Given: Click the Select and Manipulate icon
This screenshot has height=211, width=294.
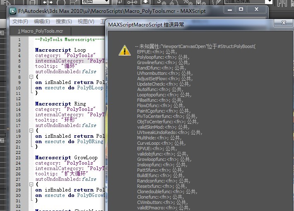Looking at the screenshot, I should pos(132,2).
